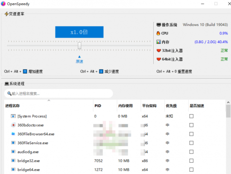Viewport: 231px width, 174px height.
Task: Click the Ctrl + Alt + 0 重置速度 hint
Action: (174, 71)
